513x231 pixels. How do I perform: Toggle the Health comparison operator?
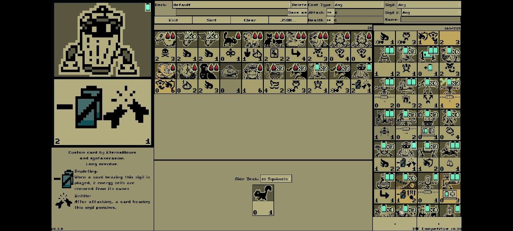(330, 20)
